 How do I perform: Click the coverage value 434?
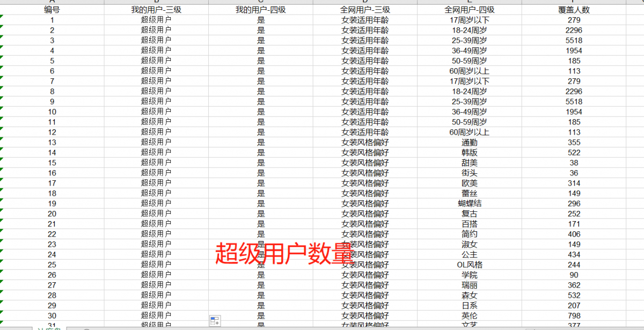pyautogui.click(x=574, y=254)
